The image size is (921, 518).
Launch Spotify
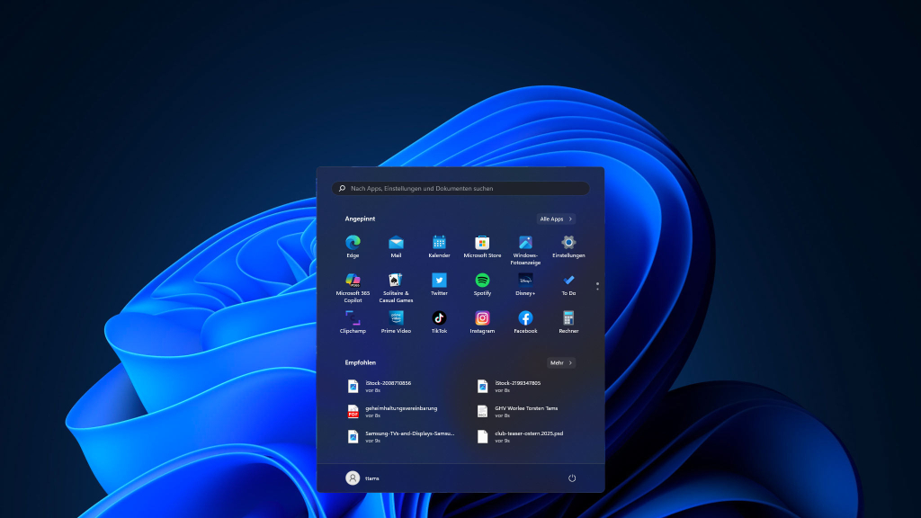click(x=482, y=284)
